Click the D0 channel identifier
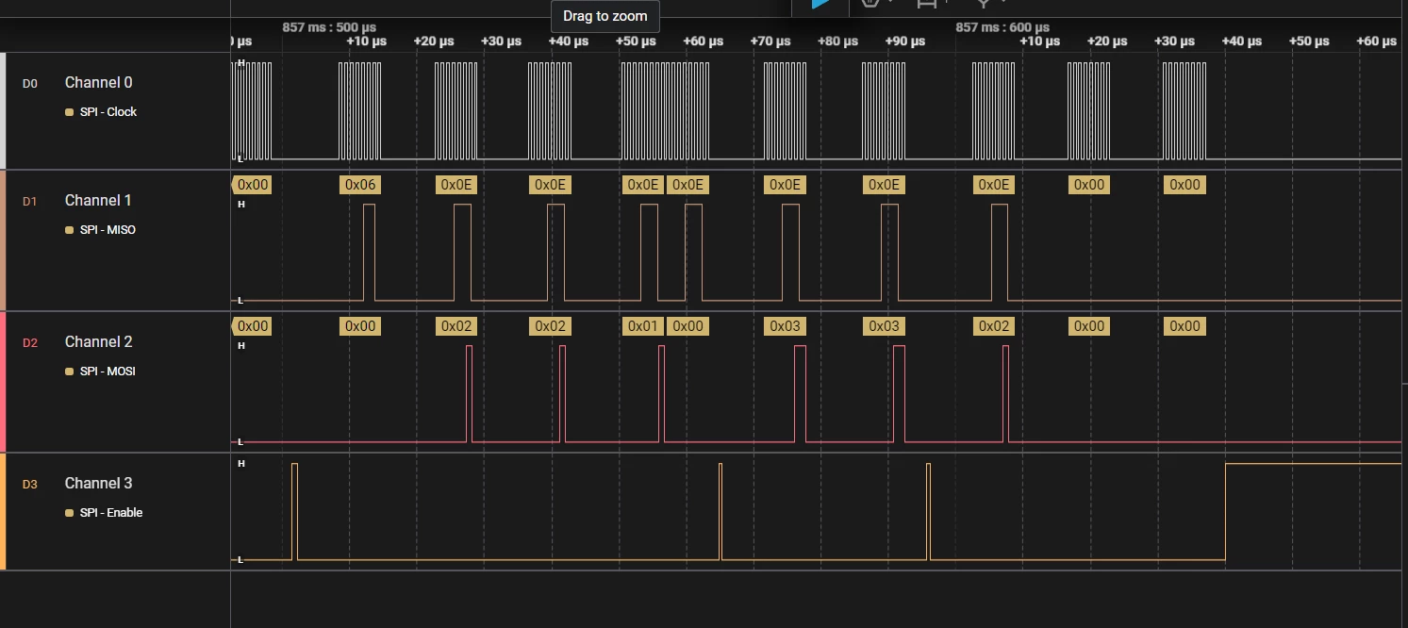 click(x=30, y=84)
